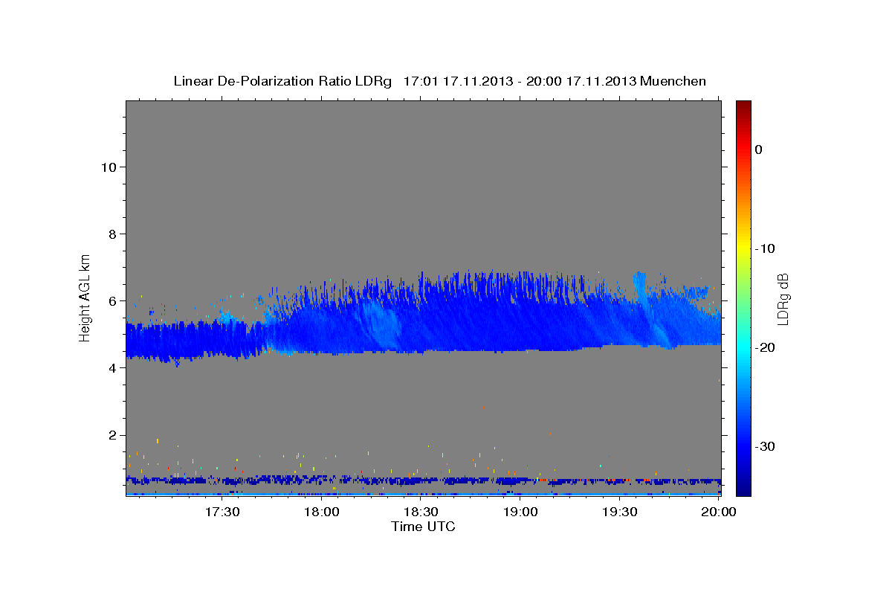This screenshot has width=892, height=595.
Task: Click the "18:00" time tick label
Action: click(x=323, y=512)
